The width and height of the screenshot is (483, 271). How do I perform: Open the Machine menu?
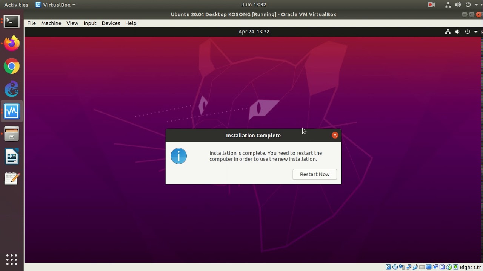tap(51, 23)
